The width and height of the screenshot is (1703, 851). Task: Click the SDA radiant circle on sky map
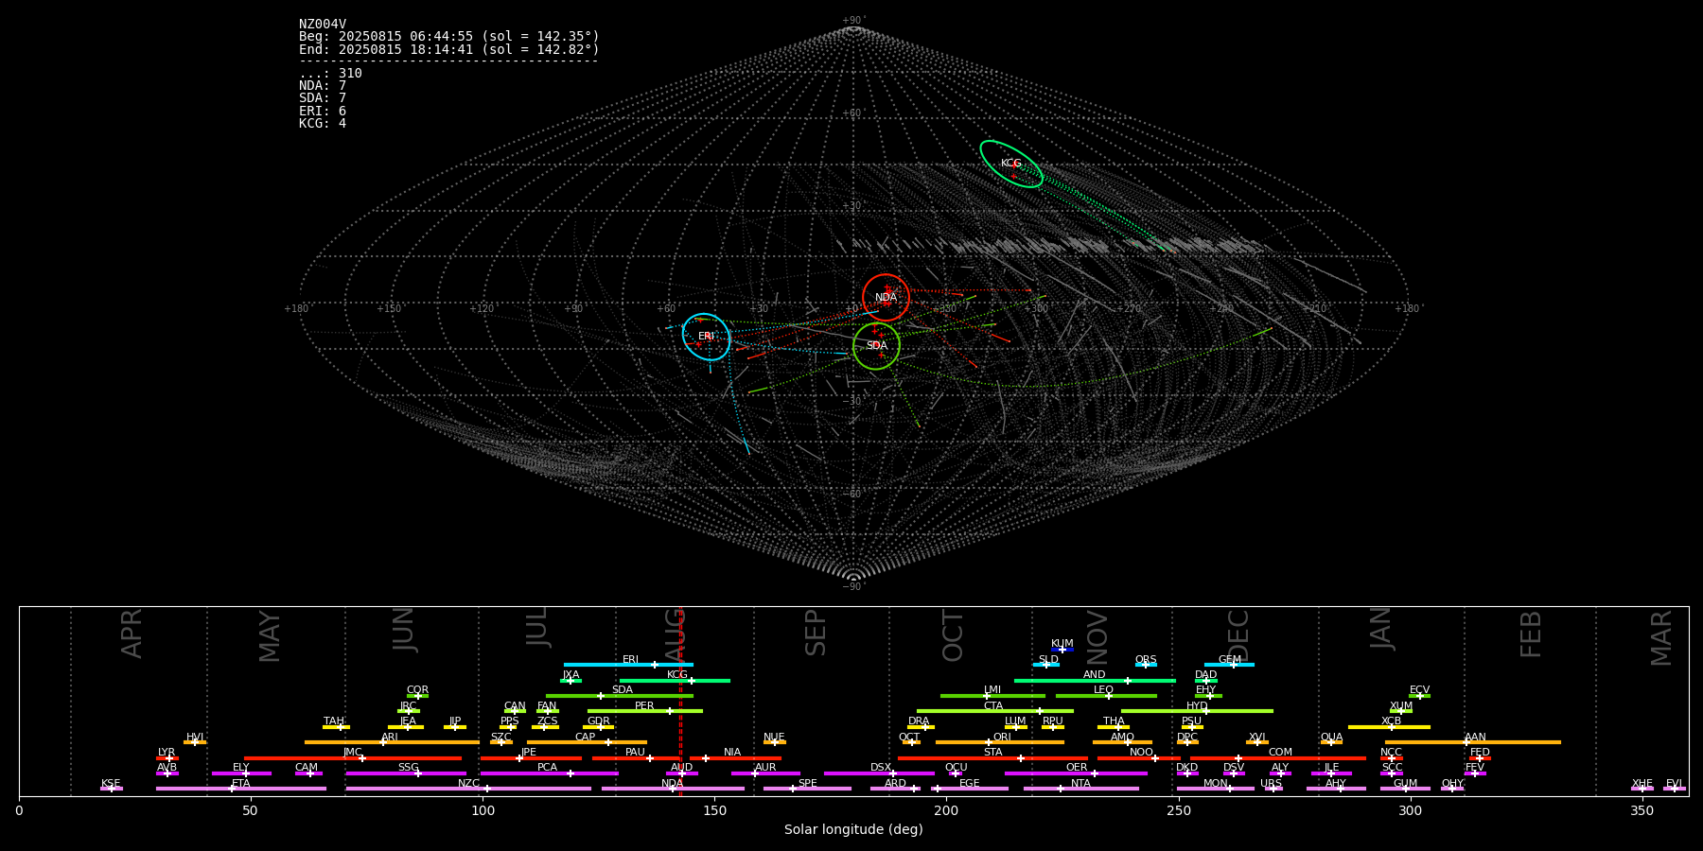click(x=876, y=346)
